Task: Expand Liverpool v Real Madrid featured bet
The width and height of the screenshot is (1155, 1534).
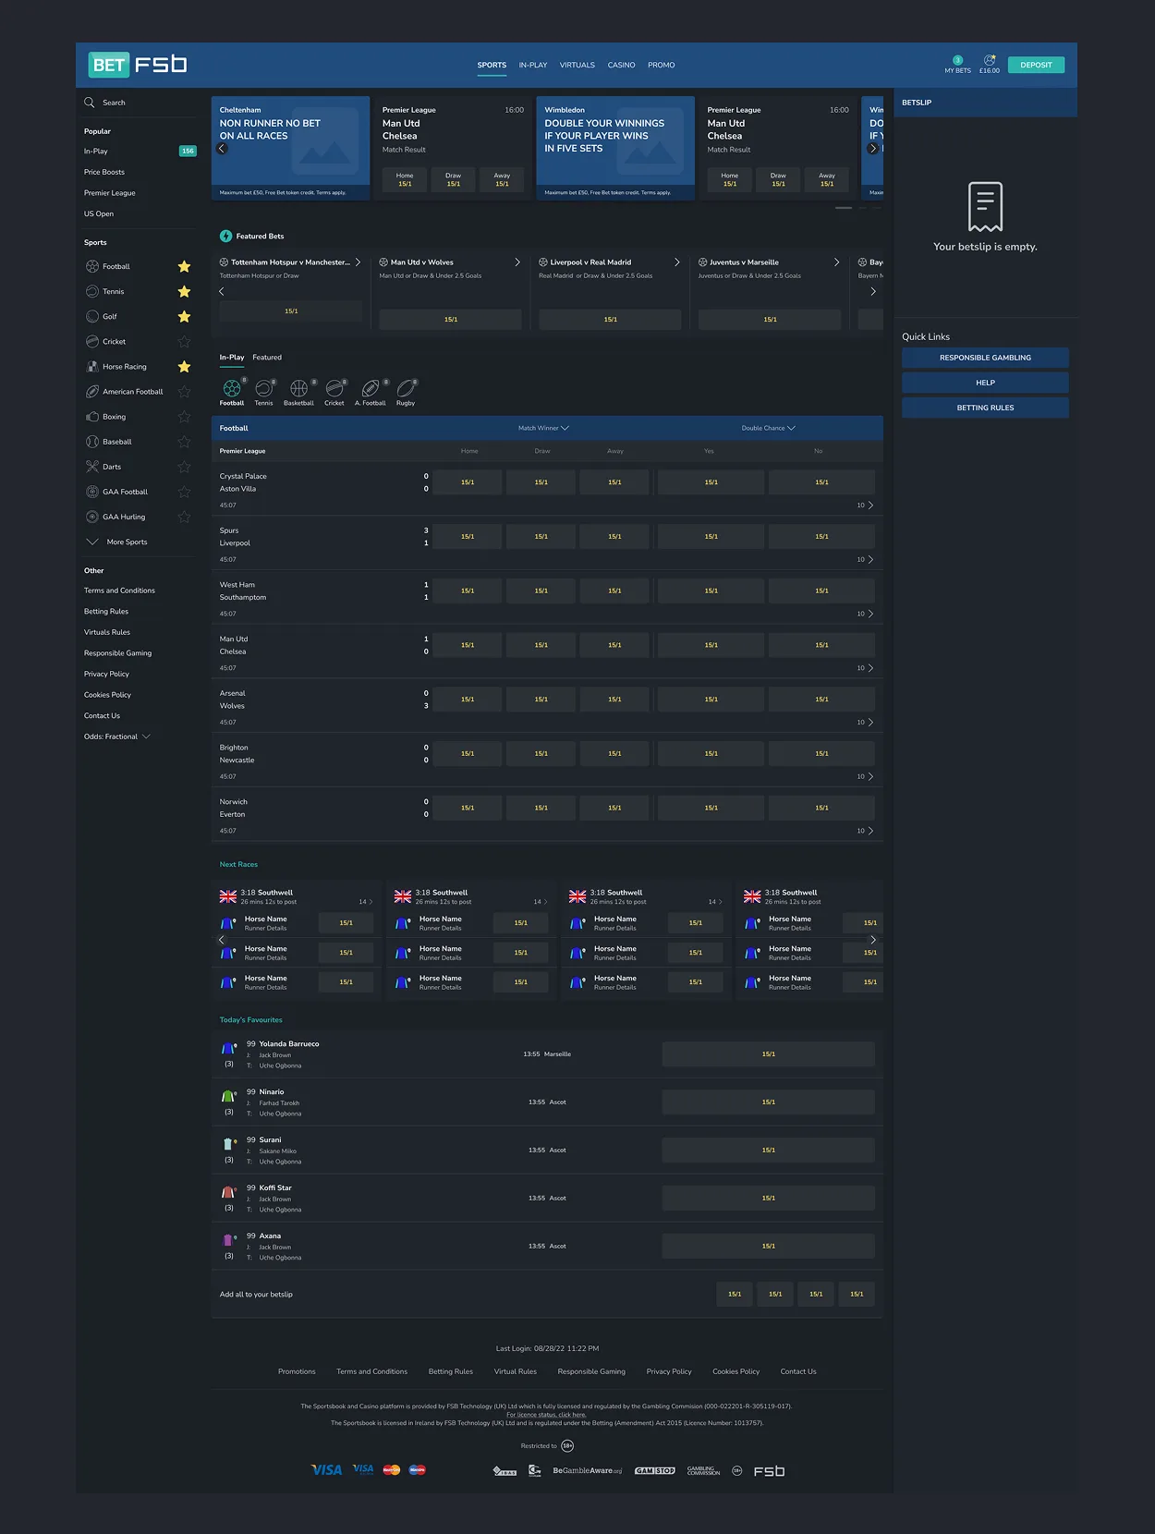Action: 677,262
